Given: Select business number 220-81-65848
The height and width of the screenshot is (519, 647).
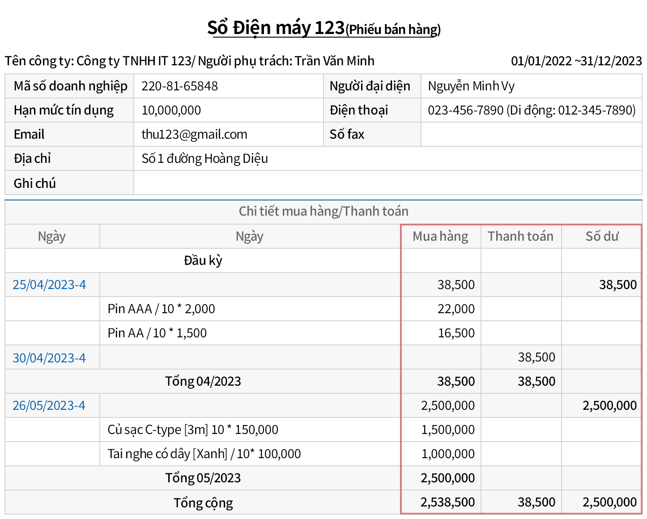Looking at the screenshot, I should (179, 86).
